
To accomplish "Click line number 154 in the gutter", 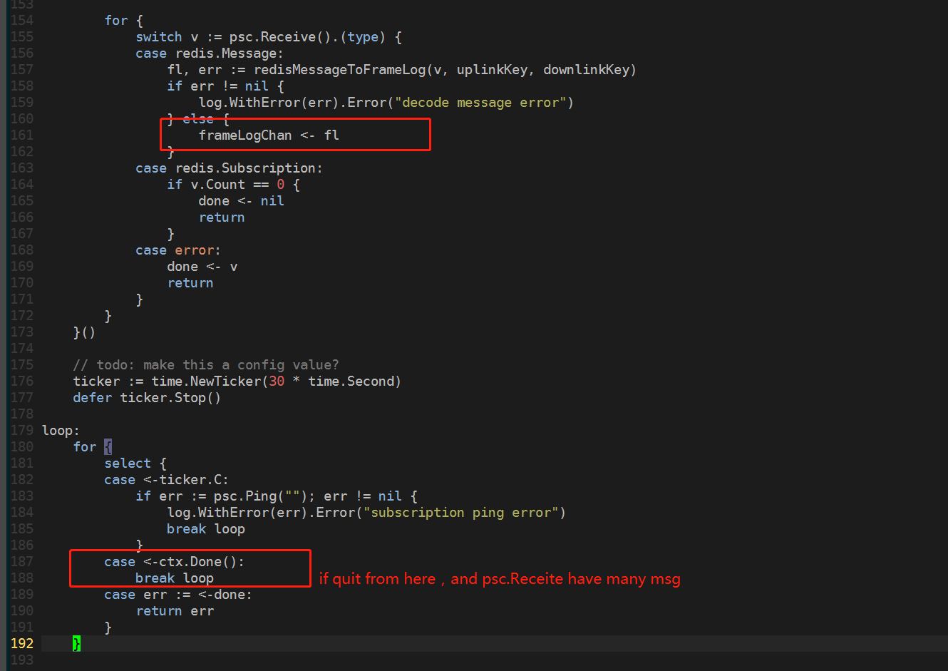I will [21, 20].
